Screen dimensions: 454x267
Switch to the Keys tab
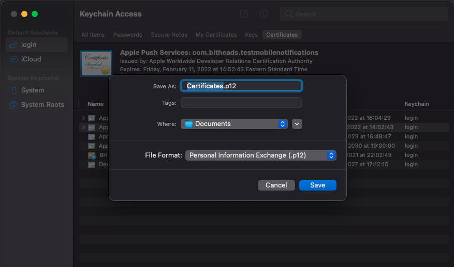(251, 35)
